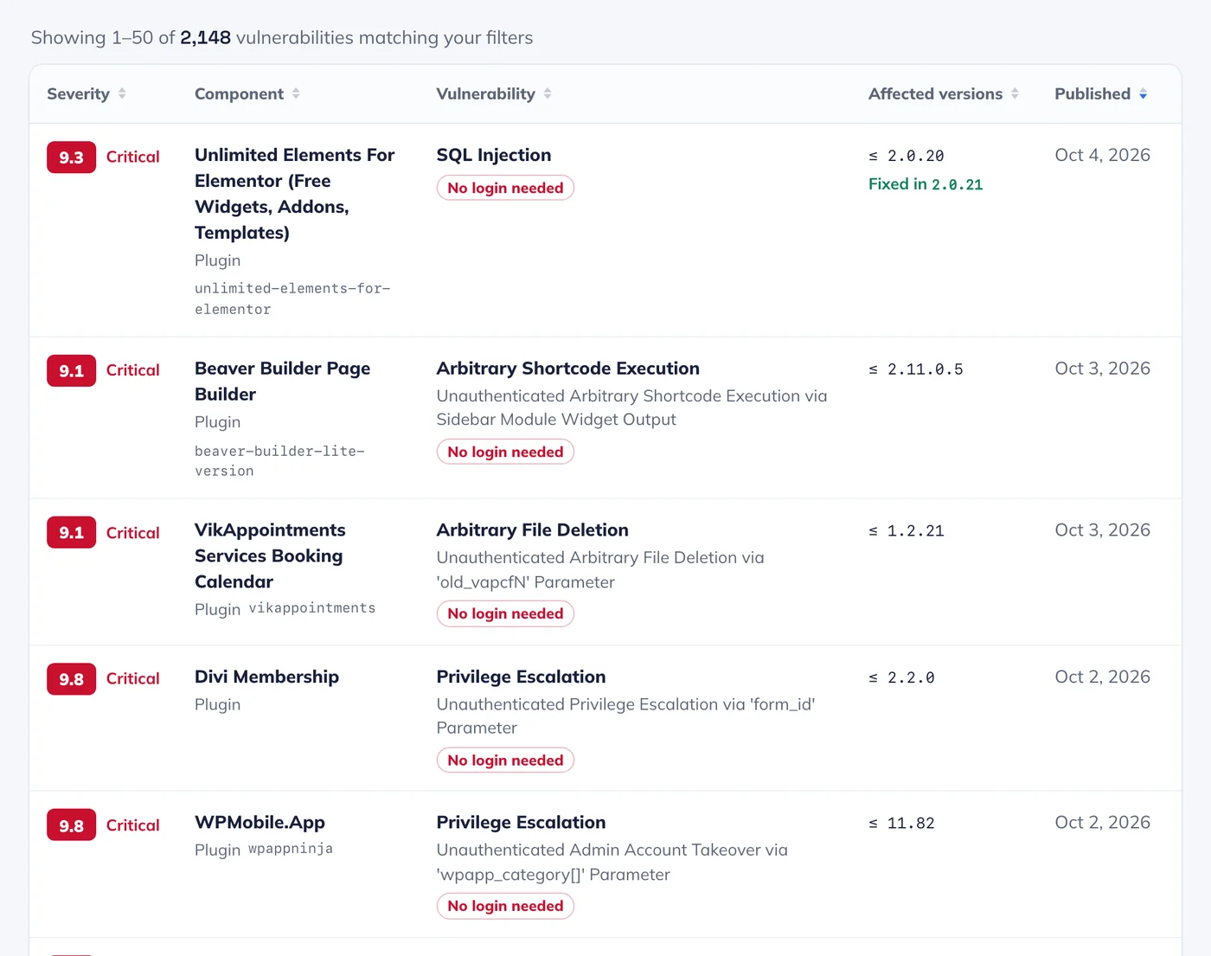Select the '≤ 11.82' affected version

pyautogui.click(x=901, y=823)
